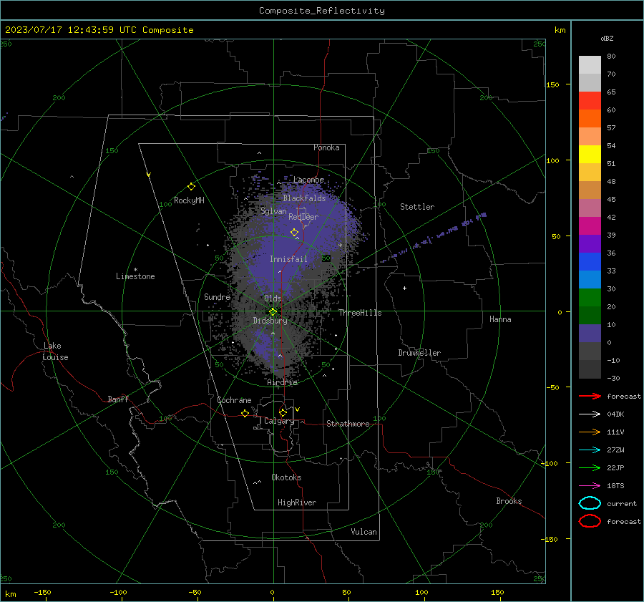Image resolution: width=644 pixels, height=602 pixels.
Task: Click the Blackfalds label
Action: point(304,198)
